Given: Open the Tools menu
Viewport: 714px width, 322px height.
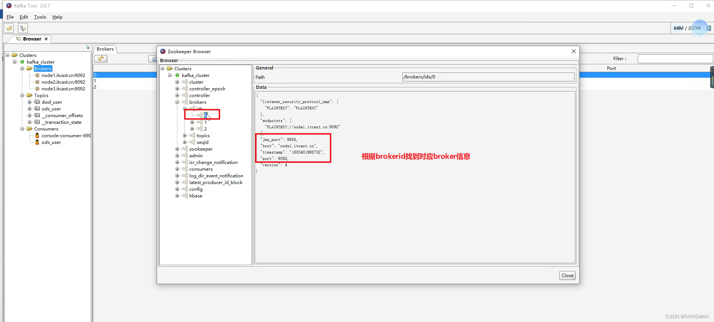Looking at the screenshot, I should [x=40, y=17].
